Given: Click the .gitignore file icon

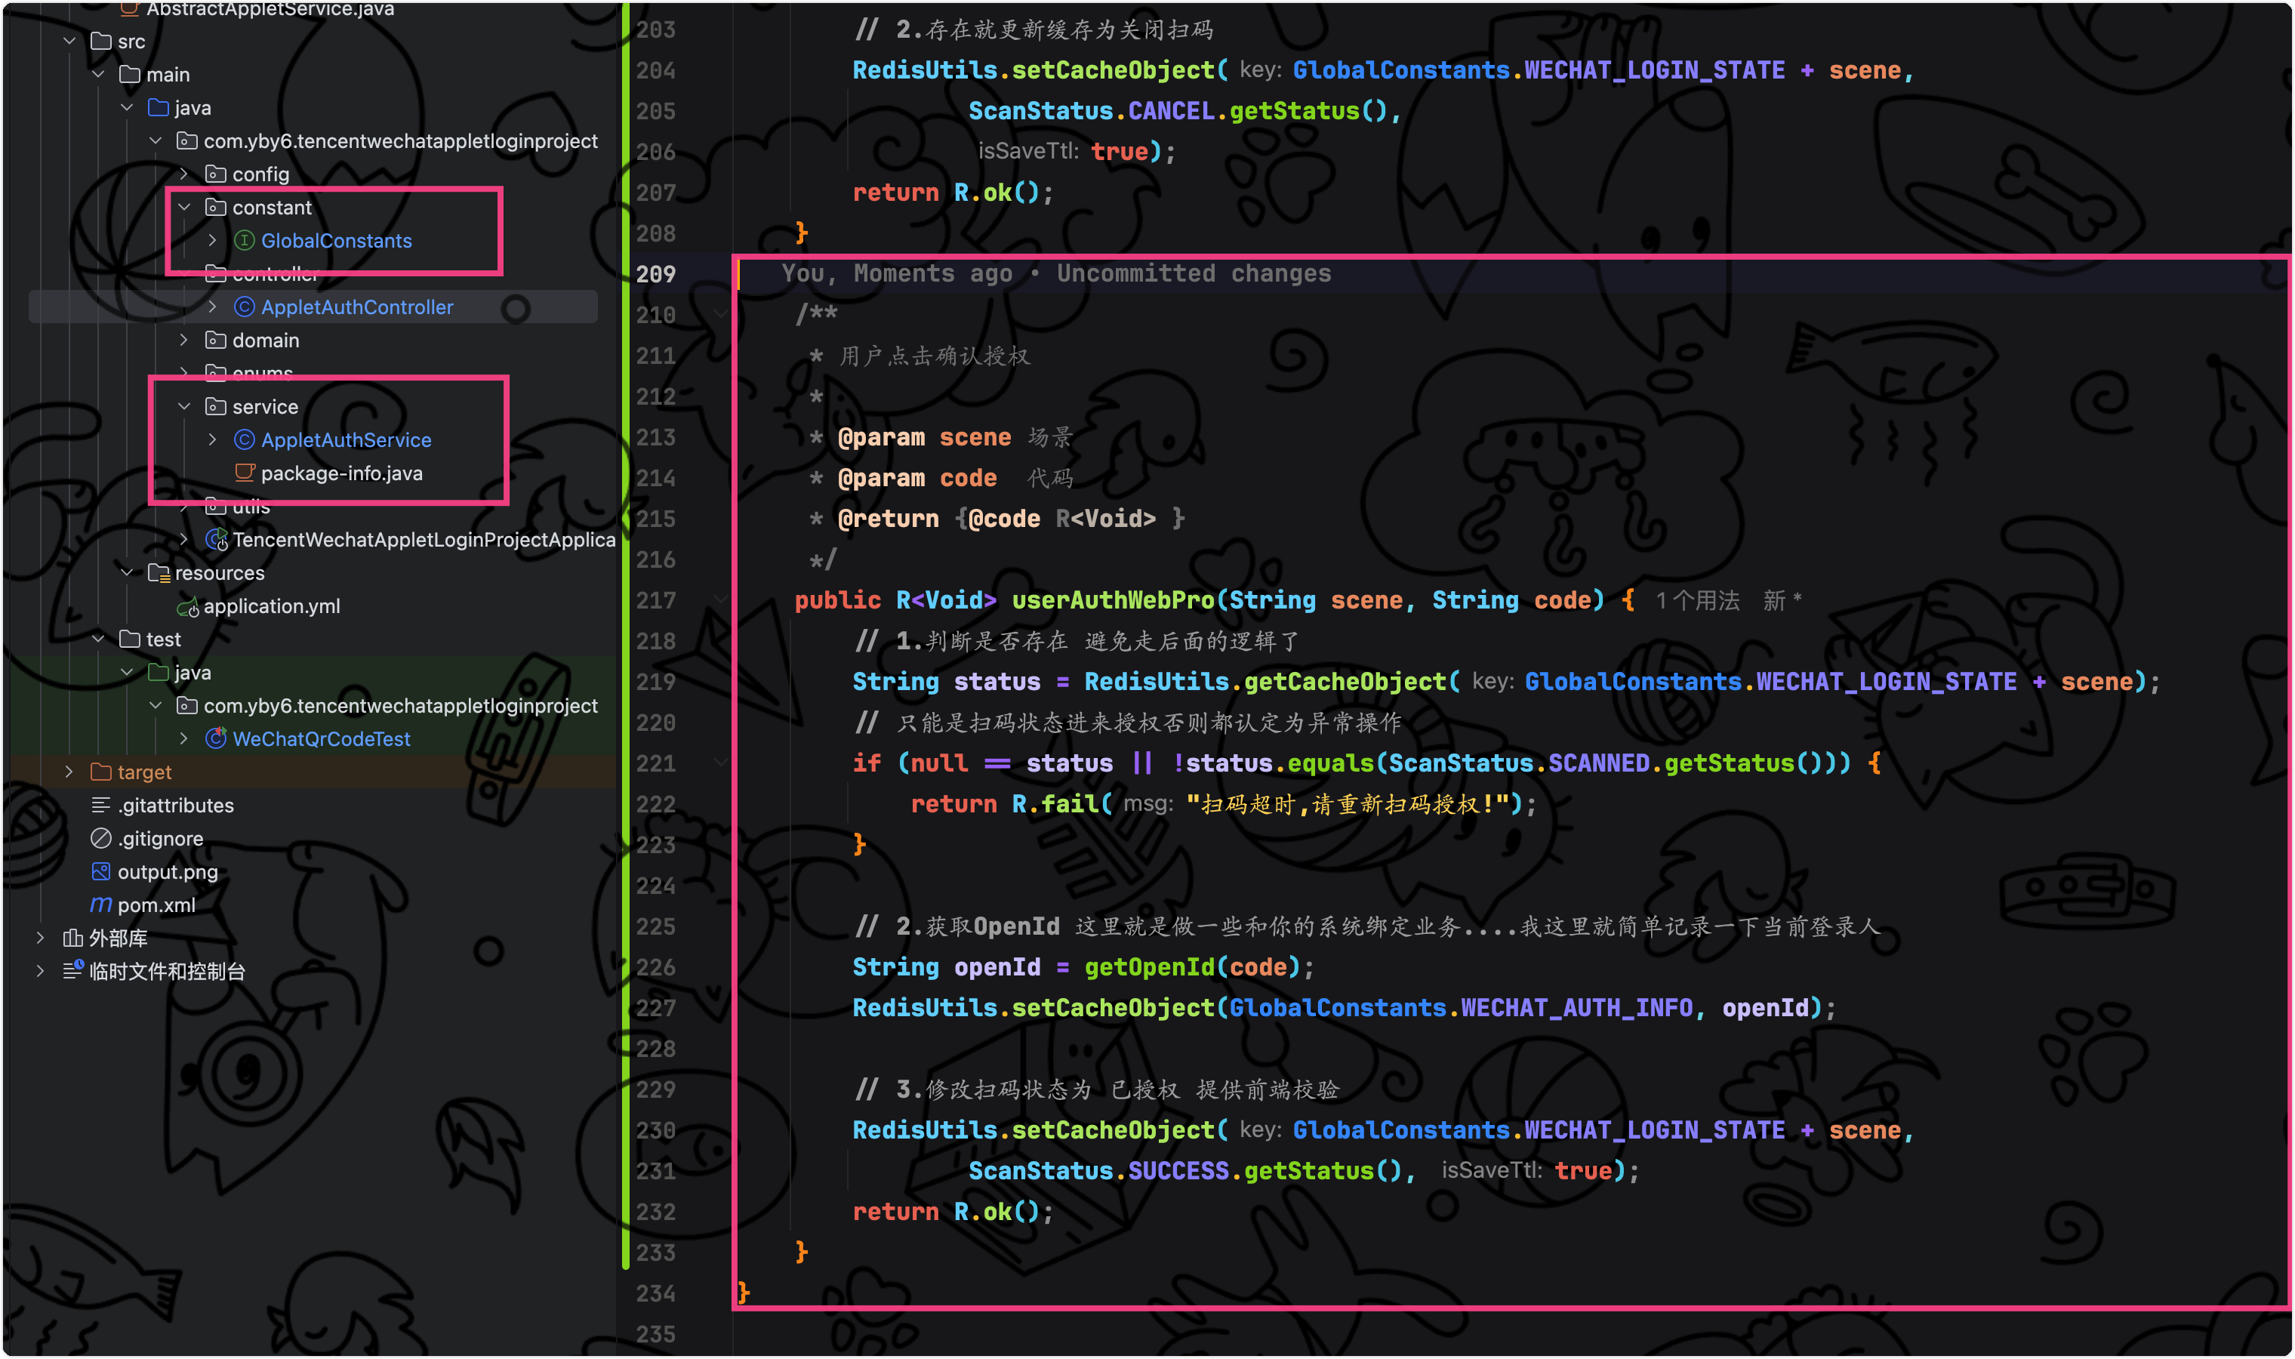Looking at the screenshot, I should point(100,839).
